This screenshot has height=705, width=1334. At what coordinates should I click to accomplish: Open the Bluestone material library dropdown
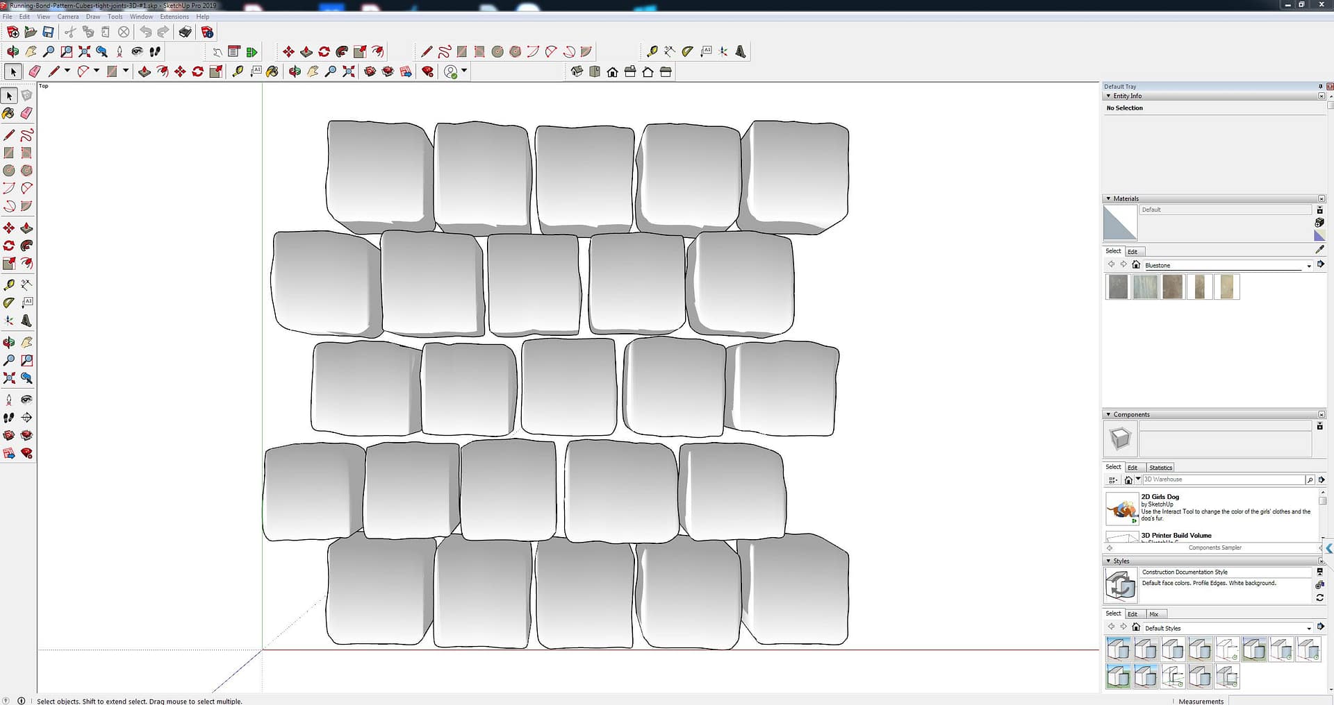[1309, 266]
